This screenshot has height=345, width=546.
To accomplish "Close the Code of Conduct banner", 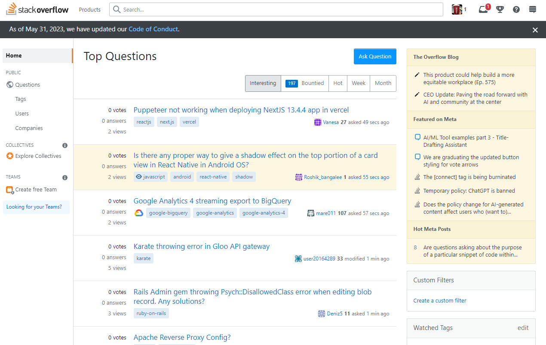I will (x=535, y=30).
